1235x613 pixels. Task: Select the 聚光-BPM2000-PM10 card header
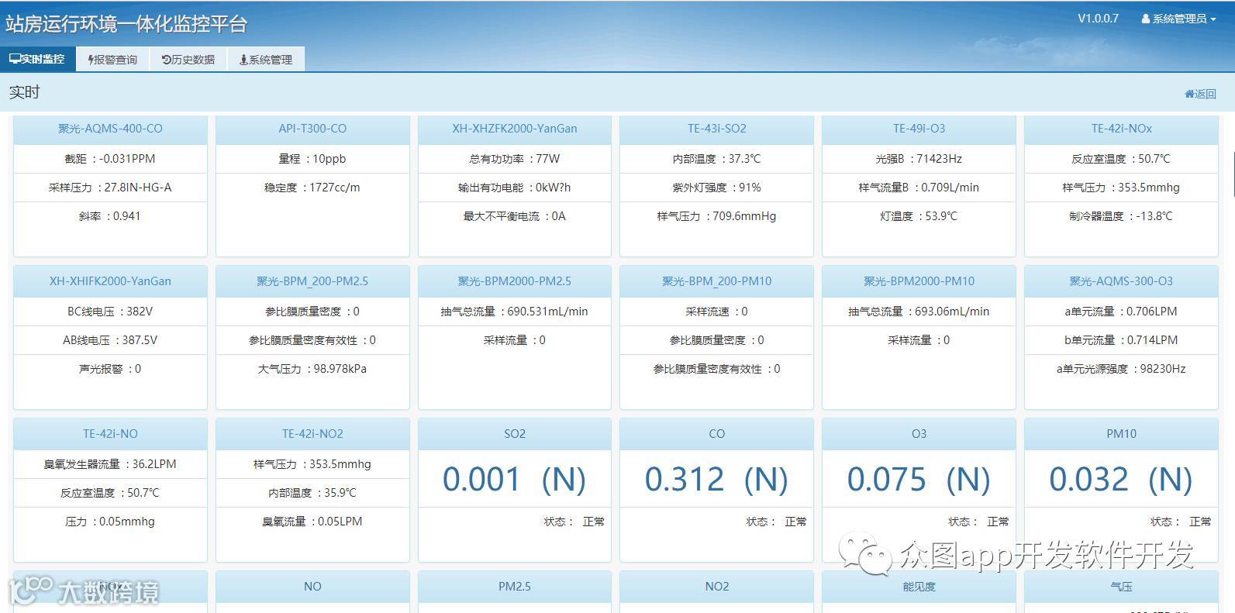point(919,281)
